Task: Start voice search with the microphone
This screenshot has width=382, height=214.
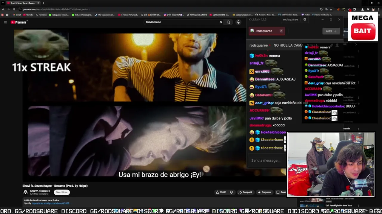Action: point(238,22)
